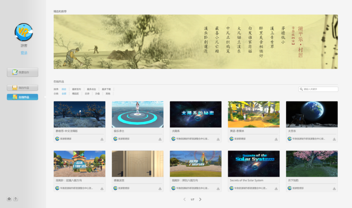Image resolution: width=352 pixels, height=208 pixels.
Task: Click author avatar icon on 太陽系 card
Action: click(173, 139)
